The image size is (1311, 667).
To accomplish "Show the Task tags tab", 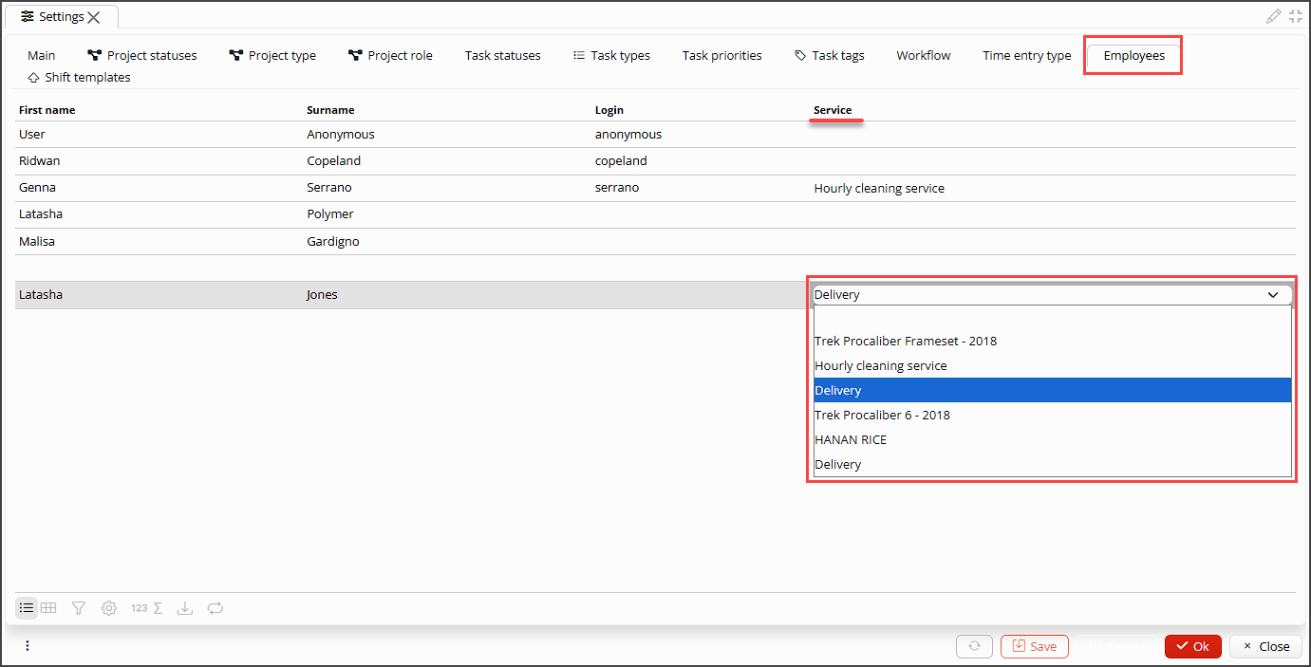I will click(x=830, y=56).
